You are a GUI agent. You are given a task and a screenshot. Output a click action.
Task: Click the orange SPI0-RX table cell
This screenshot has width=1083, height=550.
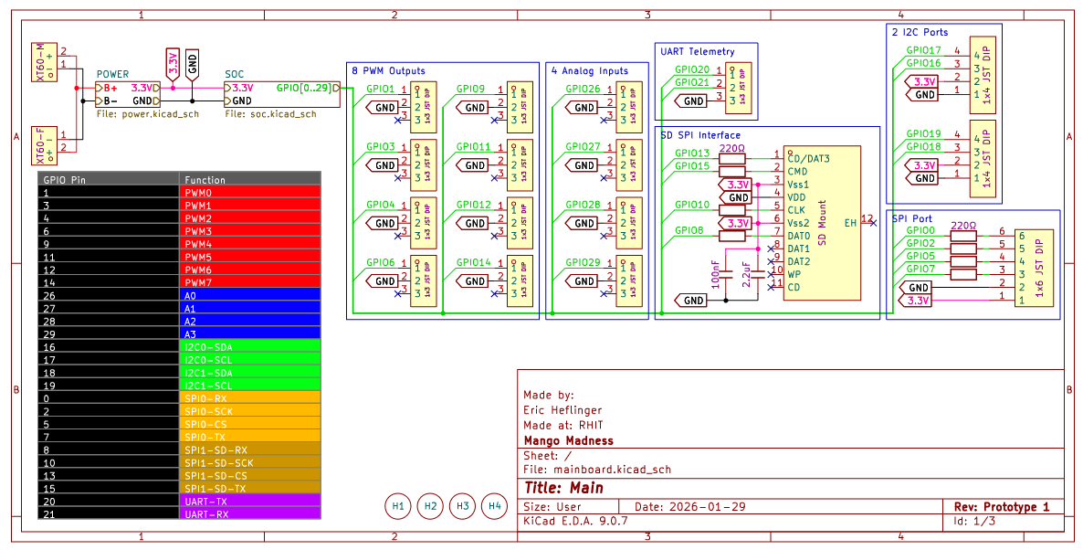pyautogui.click(x=249, y=398)
